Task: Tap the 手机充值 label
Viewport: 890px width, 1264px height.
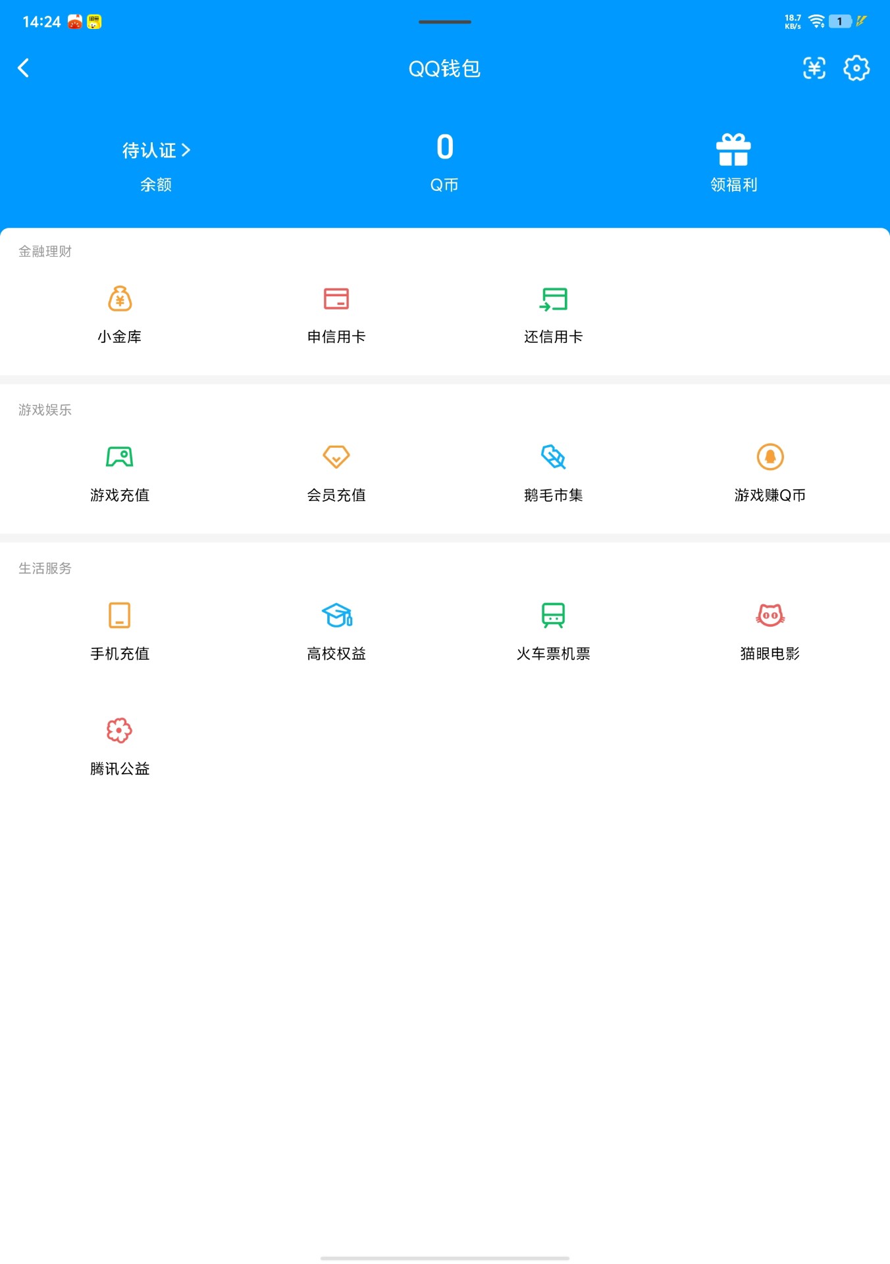Action: coord(120,654)
